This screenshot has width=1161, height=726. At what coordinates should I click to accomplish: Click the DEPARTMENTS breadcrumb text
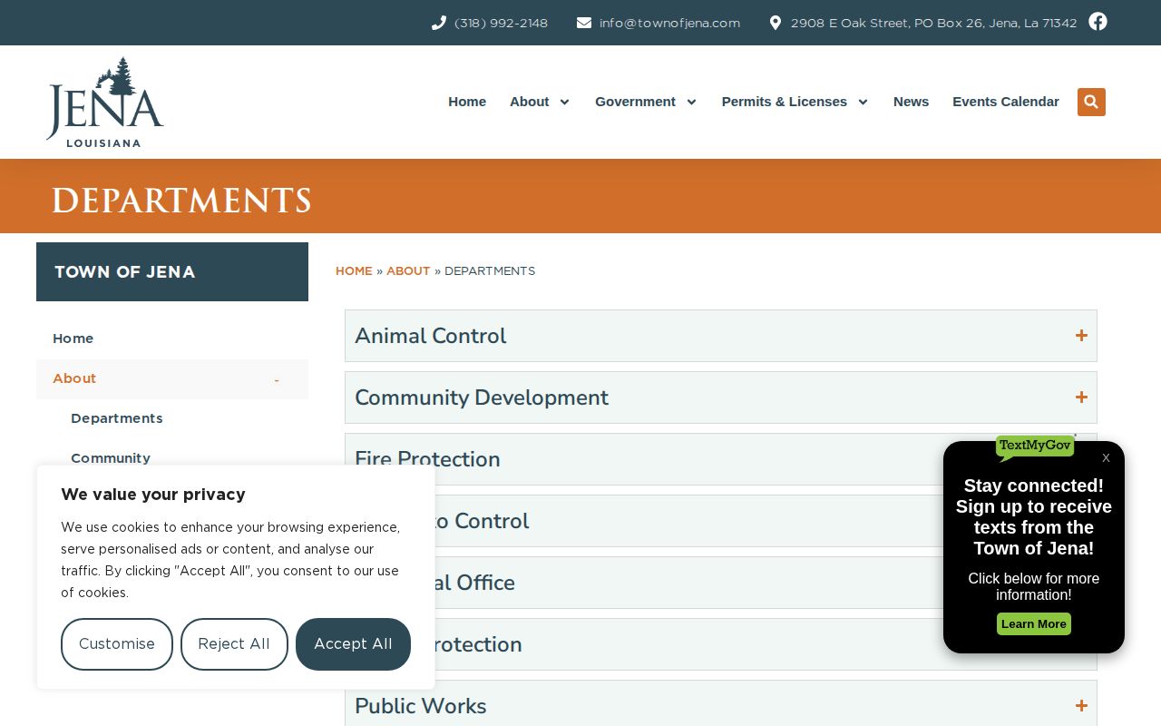click(490, 271)
